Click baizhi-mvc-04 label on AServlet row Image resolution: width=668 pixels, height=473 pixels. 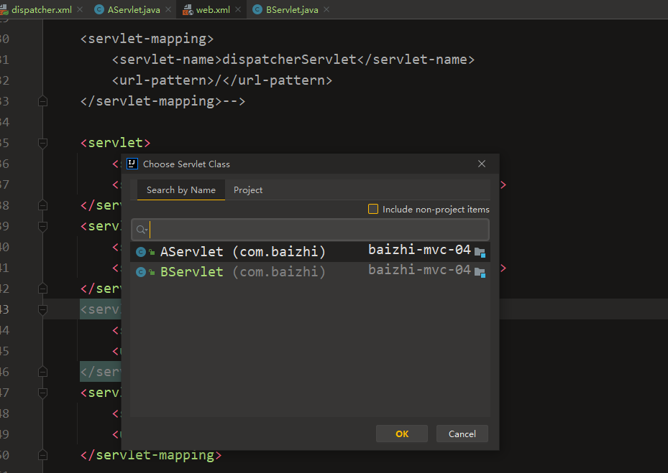pyautogui.click(x=420, y=250)
